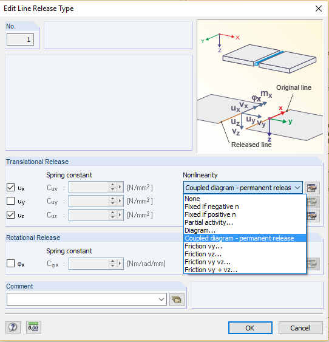This screenshot has height=342, width=329.
Task: Enable the uy translational release
Action: pos(11,201)
